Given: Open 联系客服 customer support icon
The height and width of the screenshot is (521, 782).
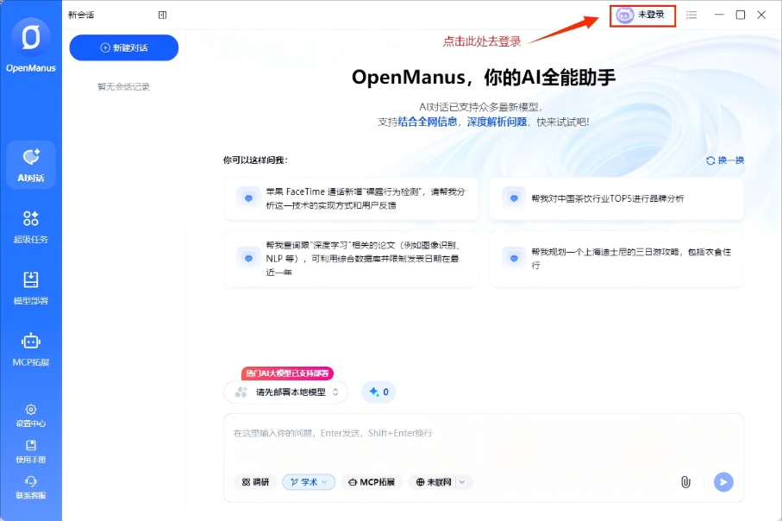Looking at the screenshot, I should [x=31, y=487].
